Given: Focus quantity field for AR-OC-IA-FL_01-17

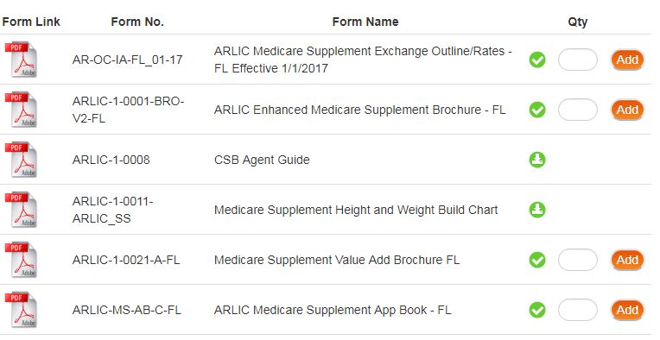Looking at the screenshot, I should pos(577,60).
